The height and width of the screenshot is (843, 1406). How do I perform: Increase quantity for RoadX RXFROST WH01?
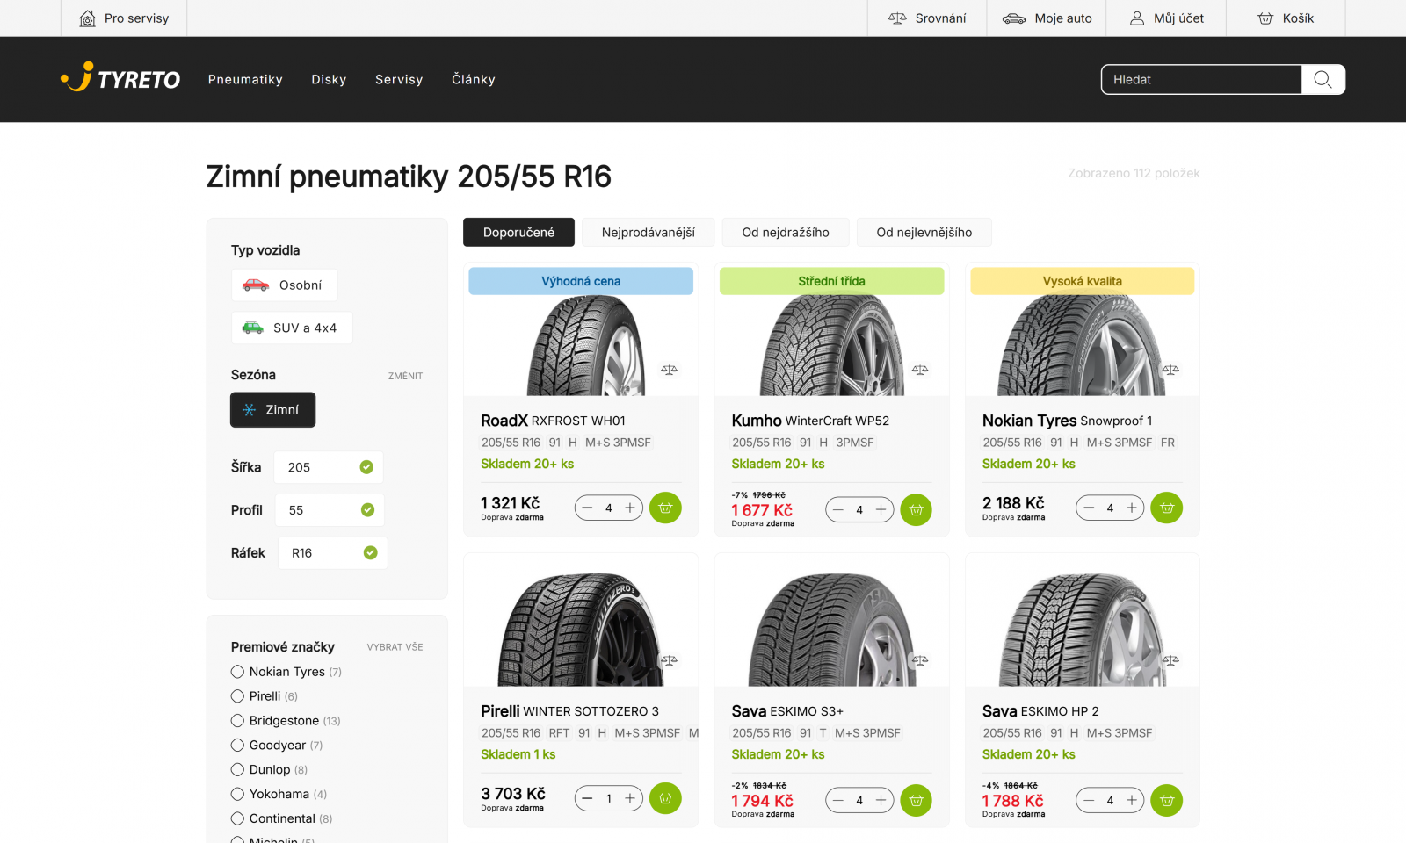click(x=630, y=508)
